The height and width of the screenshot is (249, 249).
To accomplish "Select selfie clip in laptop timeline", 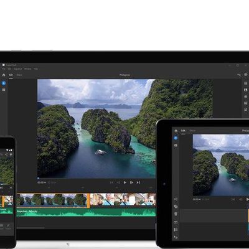I will click(x=123, y=200).
